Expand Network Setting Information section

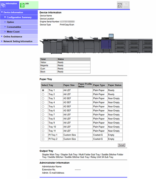(x=19, y=41)
